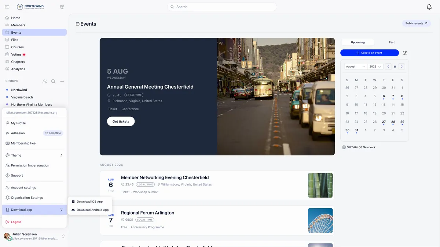Viewport: 440px width, 247px height.
Task: Click the Voting thumbs-up icon in the sidebar
Action: pos(7,54)
